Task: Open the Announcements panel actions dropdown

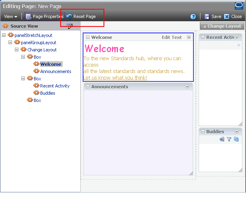Action: coord(187,87)
